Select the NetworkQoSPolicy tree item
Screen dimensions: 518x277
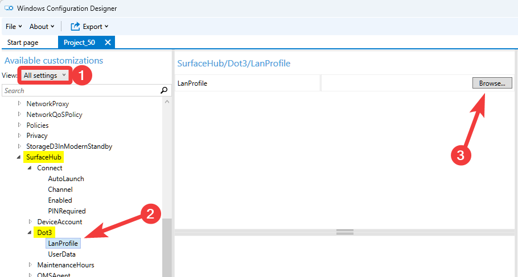click(x=54, y=115)
